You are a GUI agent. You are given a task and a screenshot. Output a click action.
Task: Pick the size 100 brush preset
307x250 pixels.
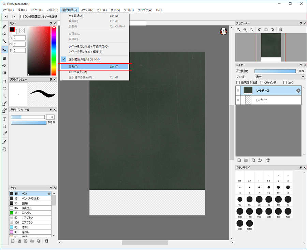tap(239, 212)
